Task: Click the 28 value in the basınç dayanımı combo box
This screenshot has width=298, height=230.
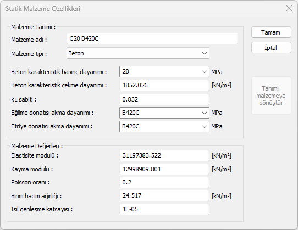Action: 126,71
